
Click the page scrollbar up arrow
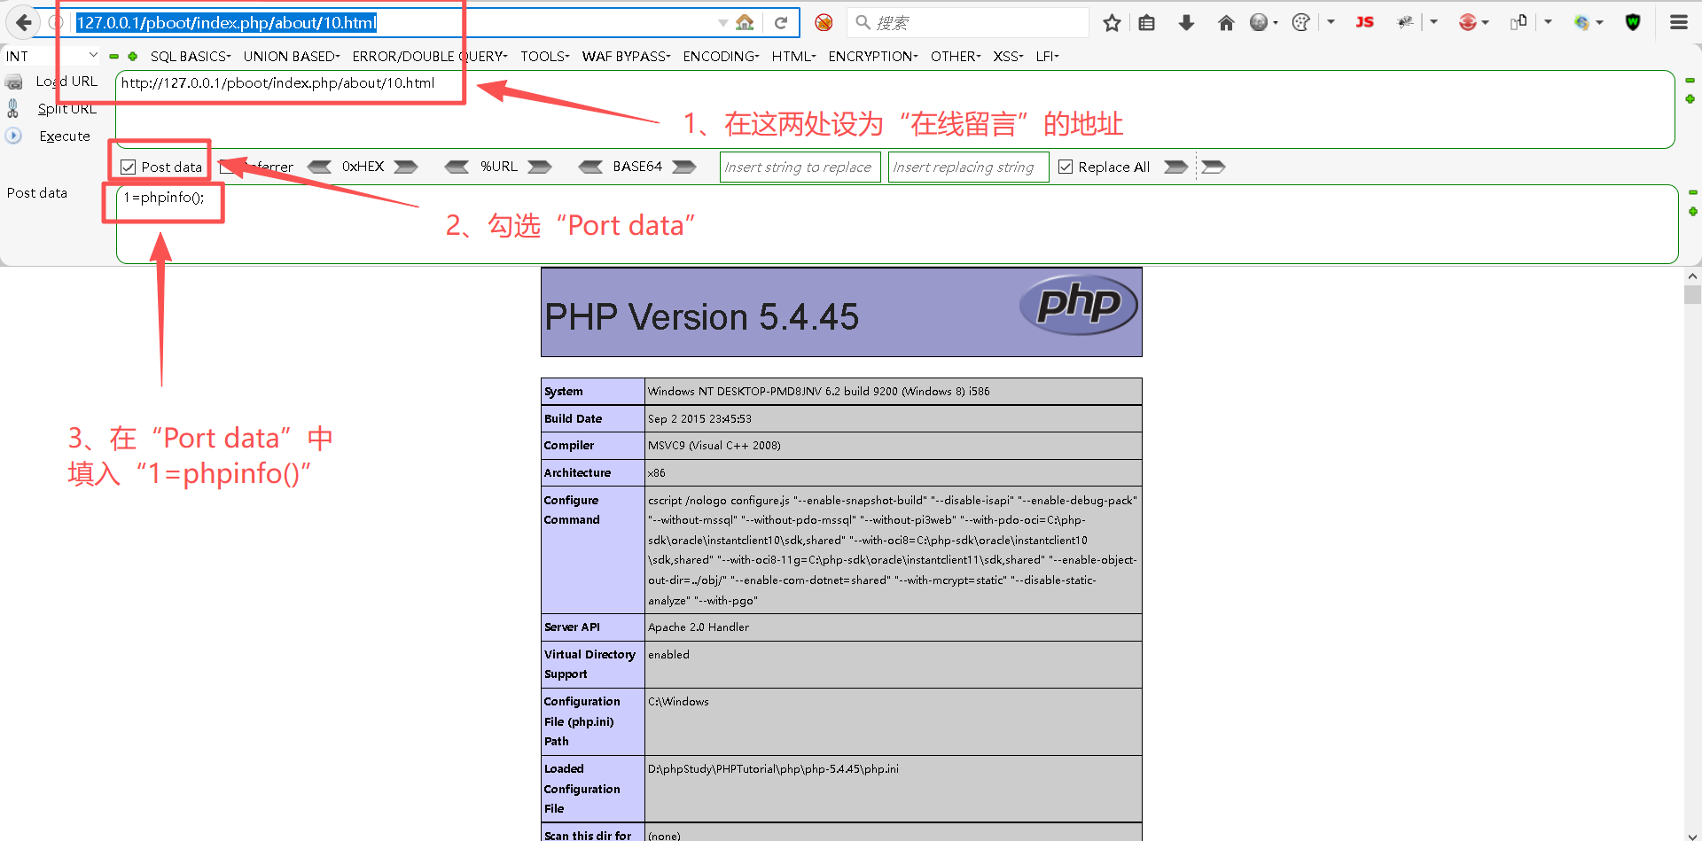[1692, 276]
